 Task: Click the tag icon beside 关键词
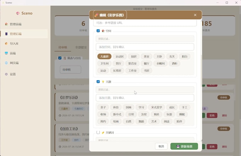[103, 133]
